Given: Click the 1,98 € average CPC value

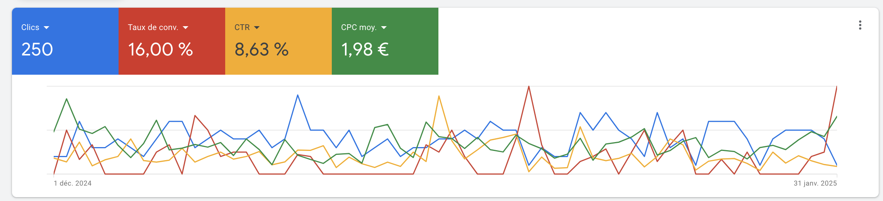Looking at the screenshot, I should click(365, 50).
